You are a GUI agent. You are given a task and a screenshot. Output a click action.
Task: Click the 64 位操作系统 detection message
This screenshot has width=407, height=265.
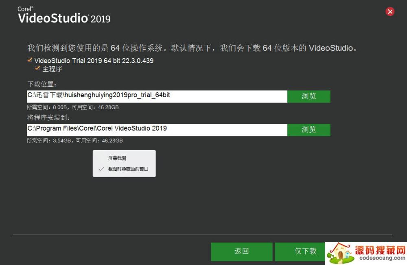tap(192, 48)
